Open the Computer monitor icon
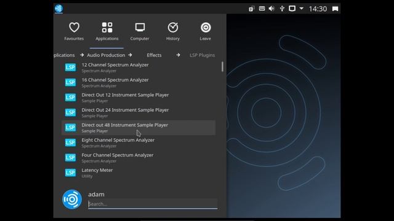The width and height of the screenshot is (394, 221). tap(140, 27)
